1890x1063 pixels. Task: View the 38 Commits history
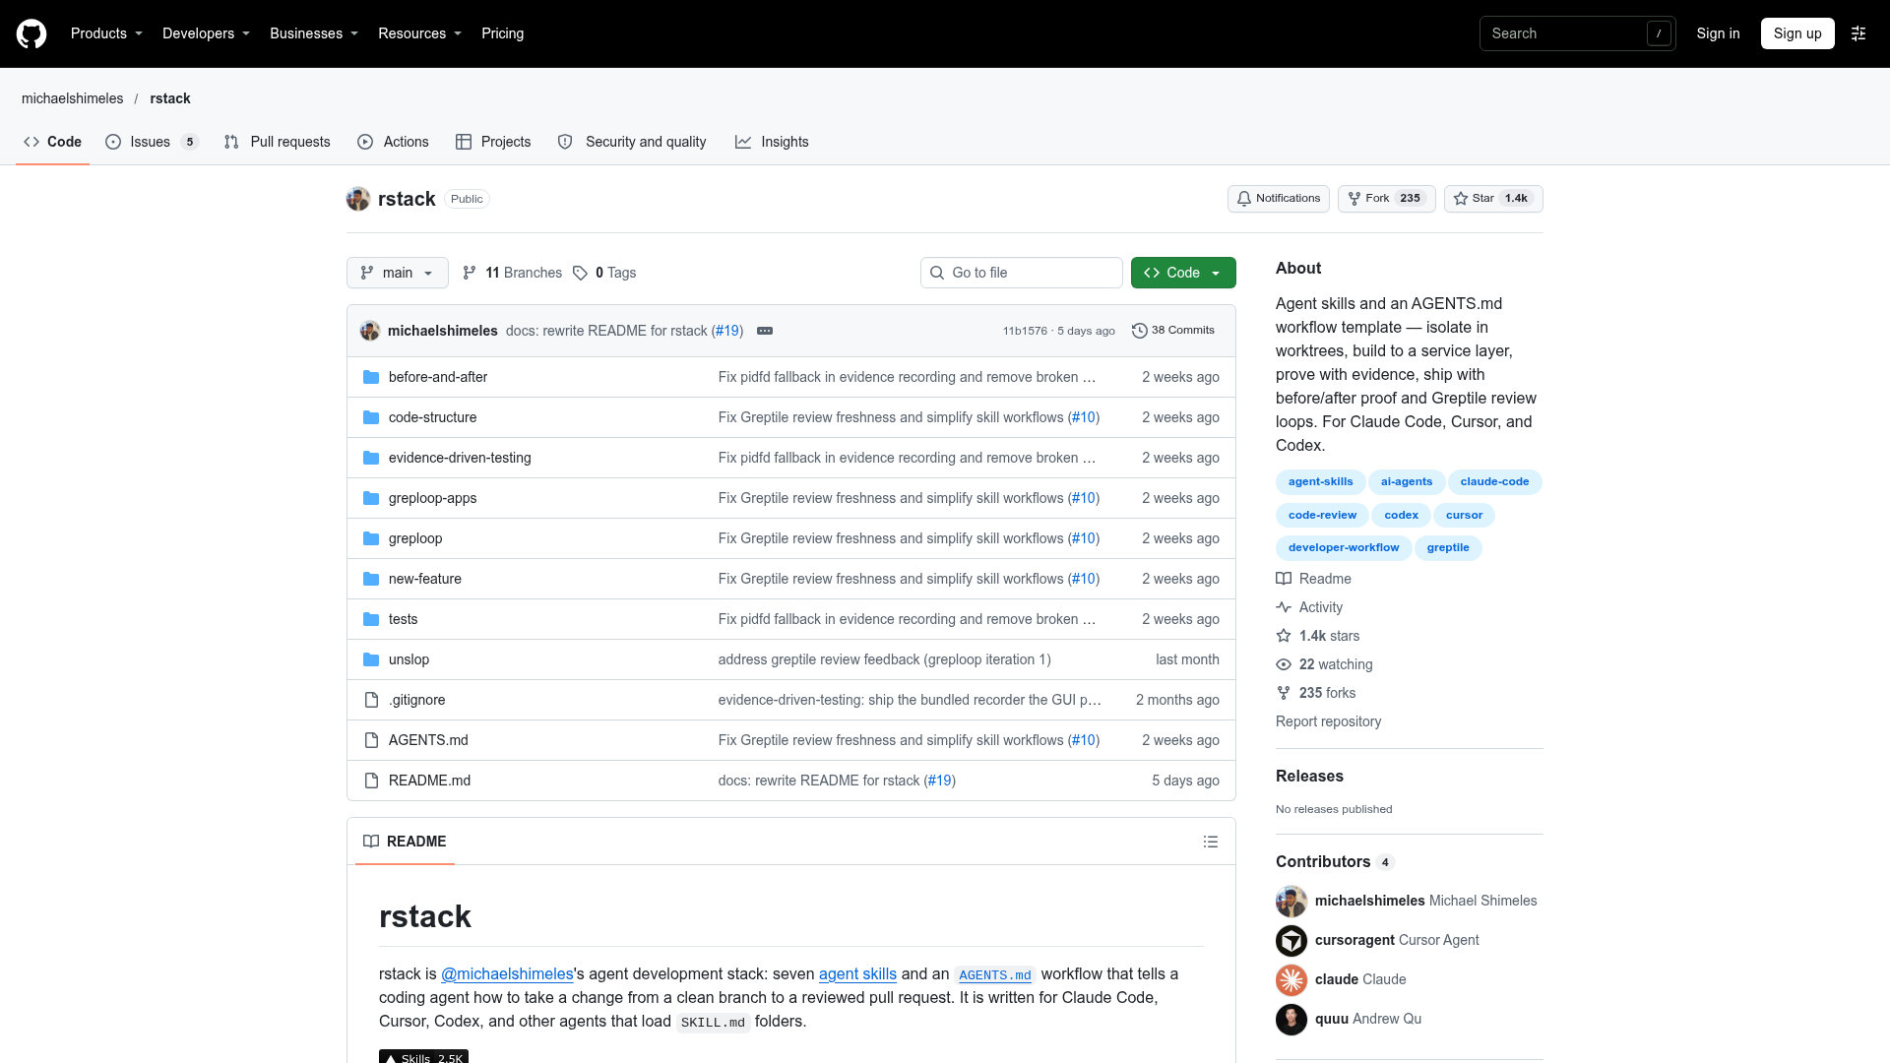pyautogui.click(x=1173, y=331)
